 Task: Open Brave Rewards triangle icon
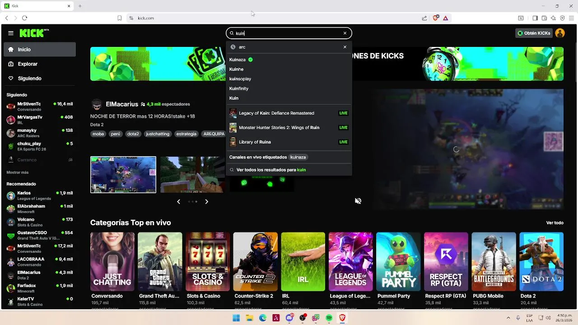[x=446, y=18]
